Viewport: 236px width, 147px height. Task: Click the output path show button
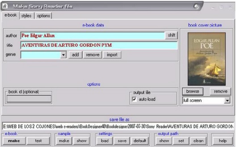pos(164,141)
